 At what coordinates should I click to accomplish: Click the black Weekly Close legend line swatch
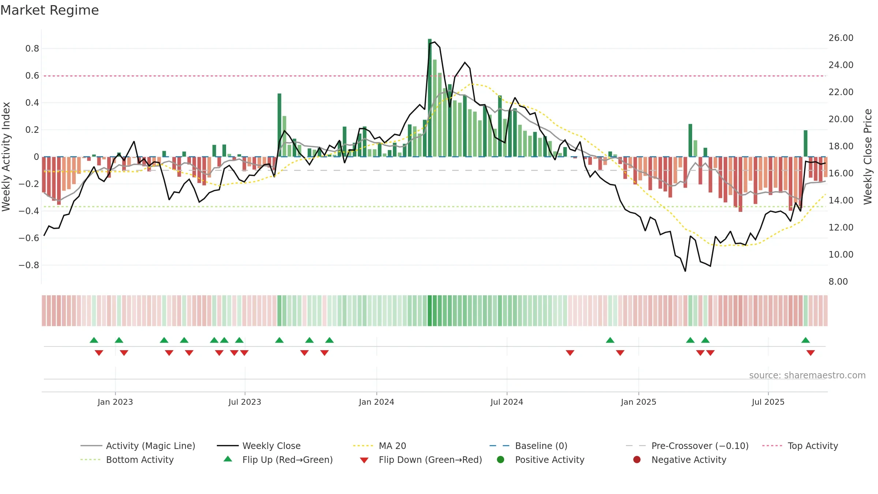tap(228, 446)
